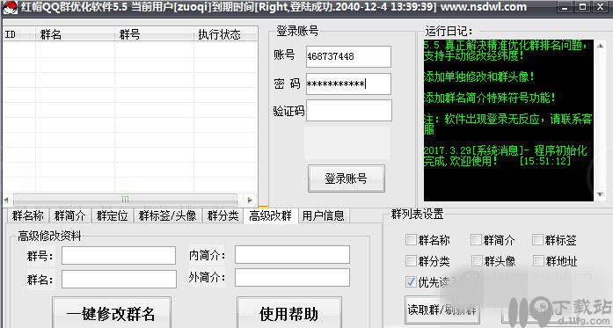Click the 读取群/刷新群 button
The width and height of the screenshot is (613, 328).
[x=442, y=310]
